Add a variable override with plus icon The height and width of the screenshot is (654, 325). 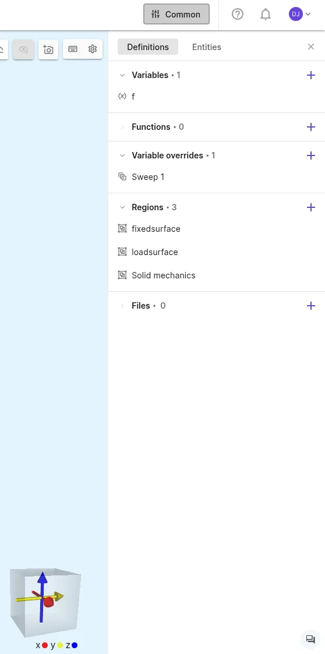[x=311, y=155]
